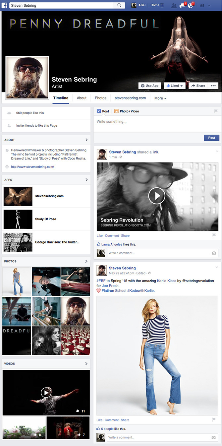Expand the More tab dropdown
The image size is (222, 446).
(x=160, y=98)
